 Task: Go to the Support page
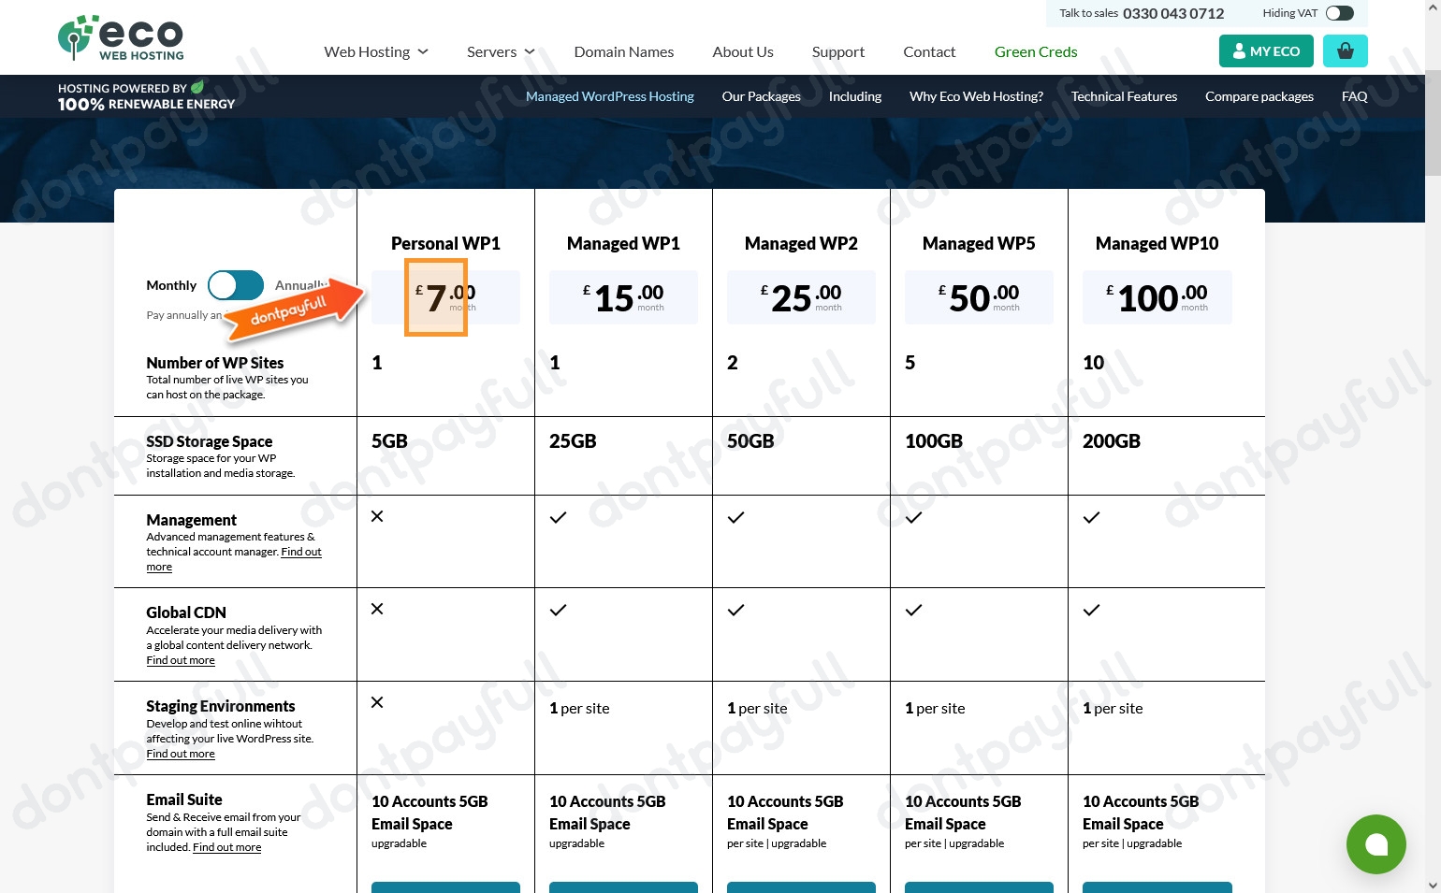point(838,51)
